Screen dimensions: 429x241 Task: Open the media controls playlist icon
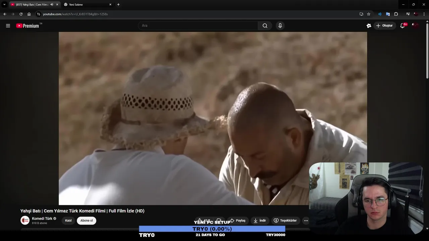(x=408, y=14)
